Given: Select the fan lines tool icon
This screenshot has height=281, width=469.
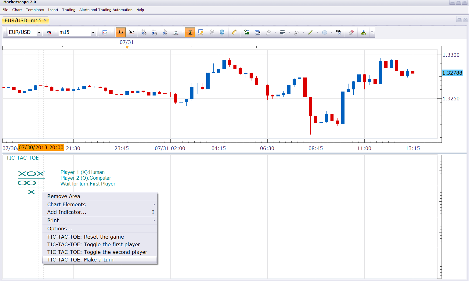Looking at the screenshot, I should tap(296, 32).
